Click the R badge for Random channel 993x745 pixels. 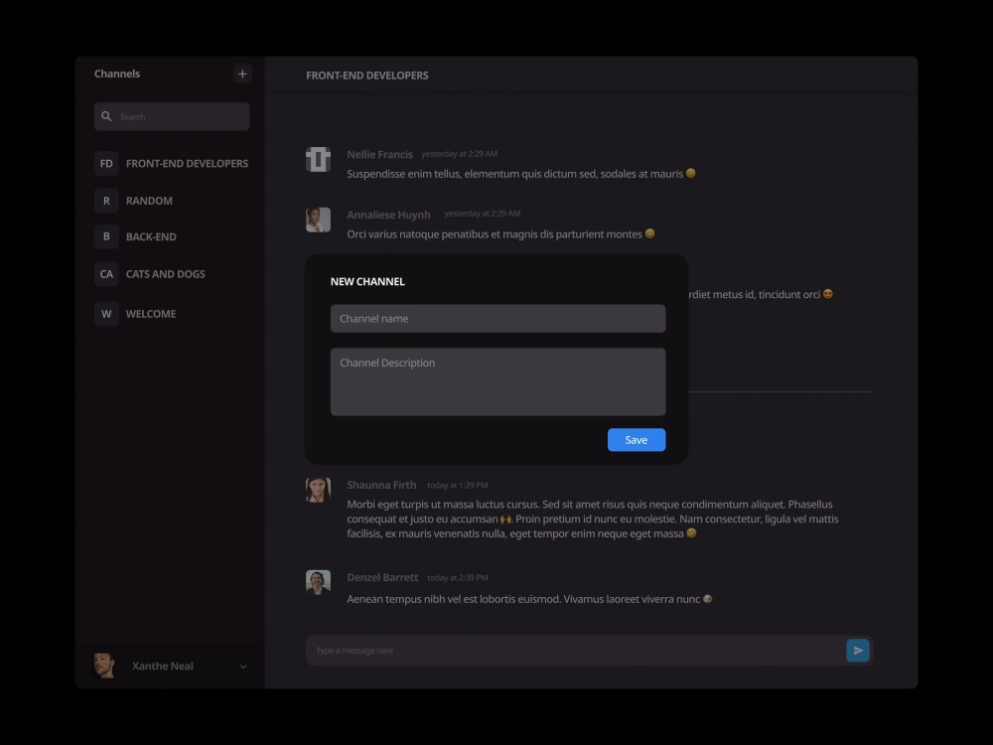click(x=106, y=201)
